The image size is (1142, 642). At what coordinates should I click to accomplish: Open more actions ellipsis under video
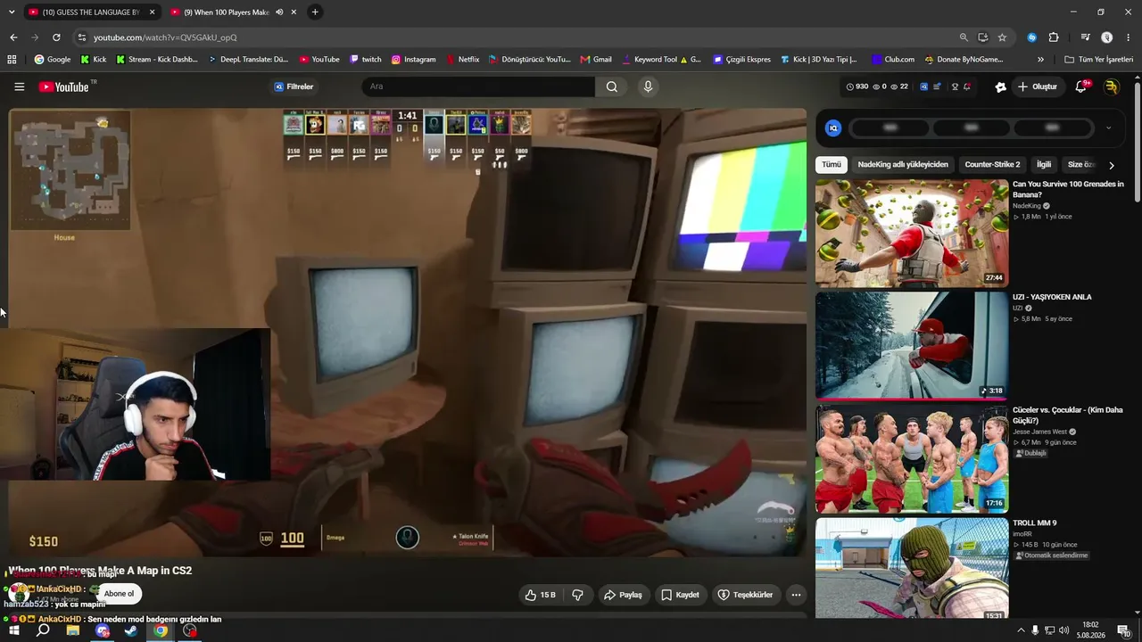click(796, 595)
